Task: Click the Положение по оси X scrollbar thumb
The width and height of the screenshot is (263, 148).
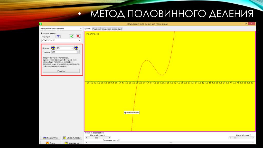Action: [x=171, y=143]
